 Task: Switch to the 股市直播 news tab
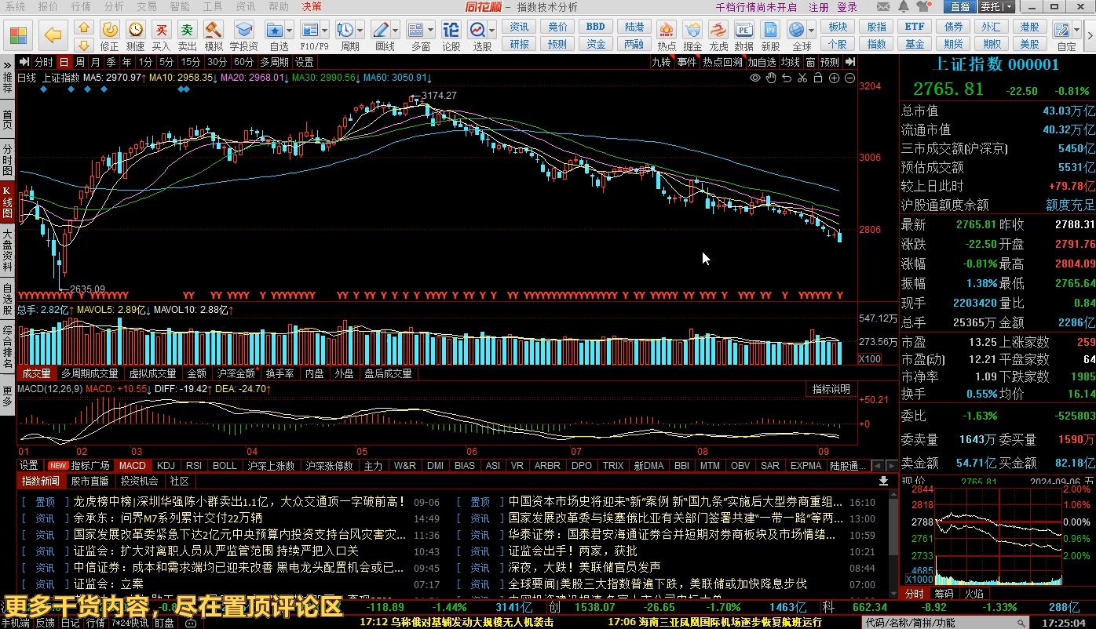pyautogui.click(x=90, y=482)
